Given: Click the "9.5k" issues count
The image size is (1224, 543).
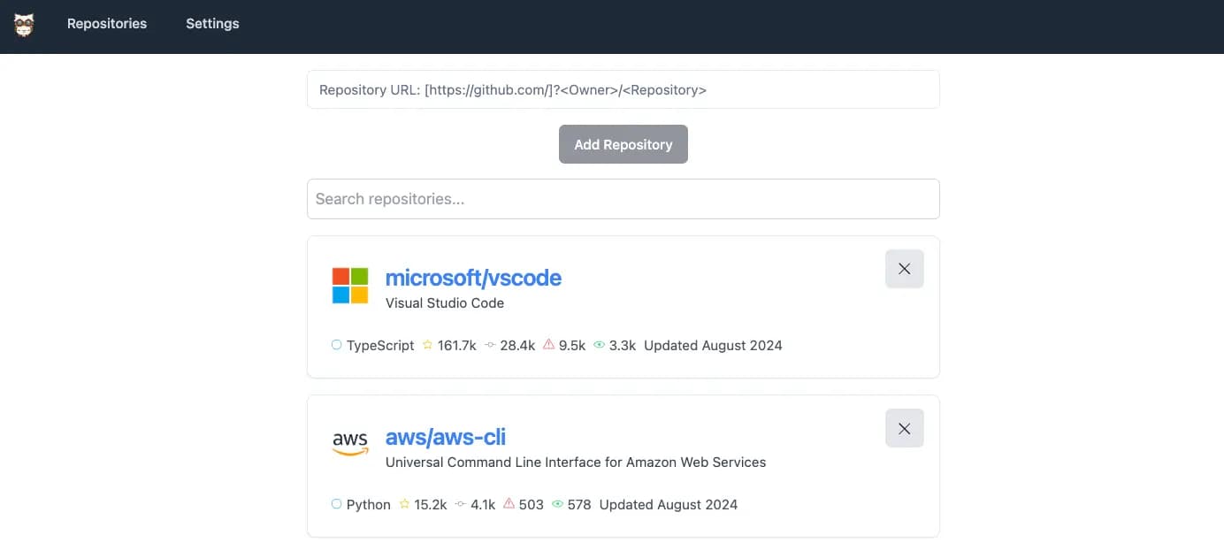Looking at the screenshot, I should tap(572, 345).
